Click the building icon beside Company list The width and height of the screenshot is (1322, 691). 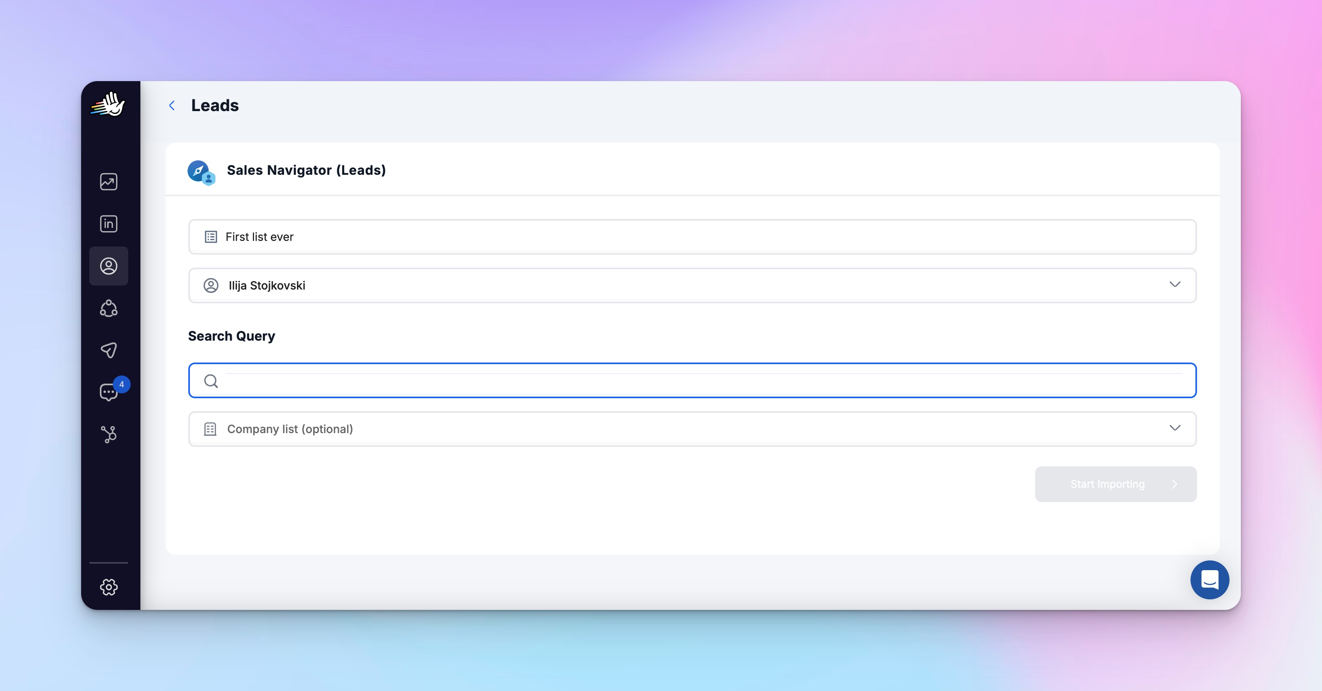click(210, 429)
